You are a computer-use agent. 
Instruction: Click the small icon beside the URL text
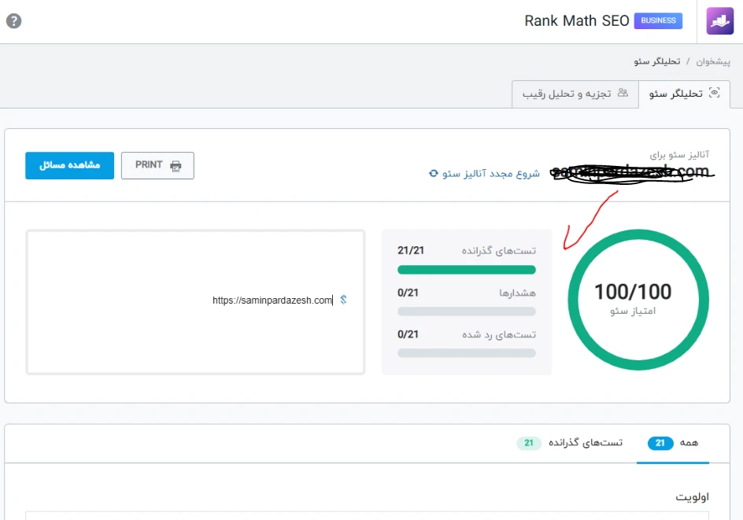coord(343,300)
